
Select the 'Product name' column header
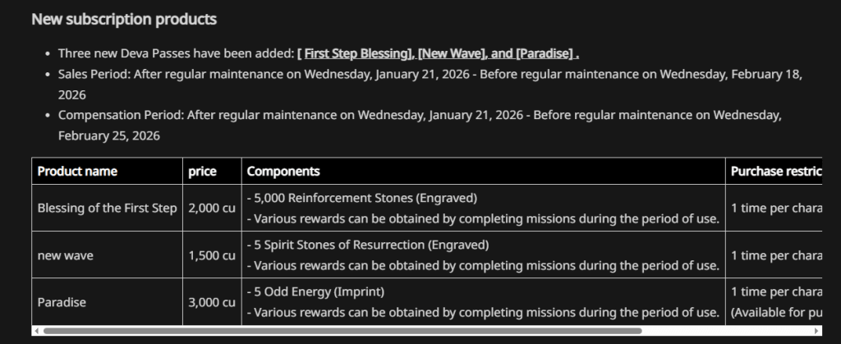[x=77, y=172]
